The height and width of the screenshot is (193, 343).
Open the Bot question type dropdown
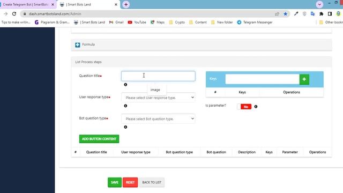point(158,118)
